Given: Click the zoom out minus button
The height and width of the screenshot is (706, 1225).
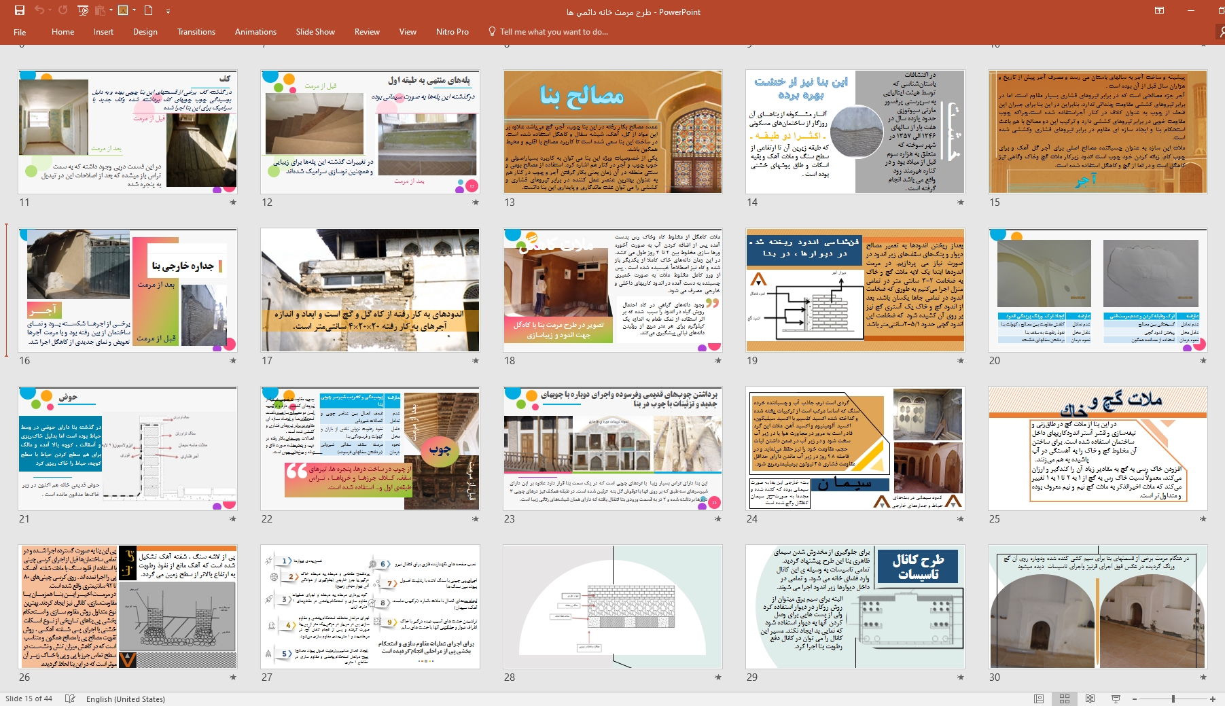Looking at the screenshot, I should coord(1134,699).
